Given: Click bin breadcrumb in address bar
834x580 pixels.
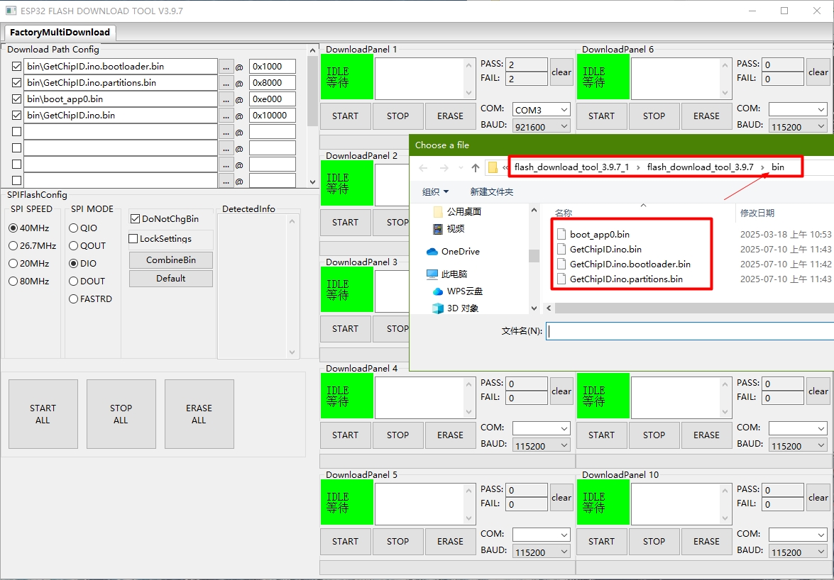Looking at the screenshot, I should coord(778,167).
